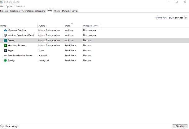Close the Gestione attività window
This screenshot has height=129, width=189.
pyautogui.click(x=185, y=2)
